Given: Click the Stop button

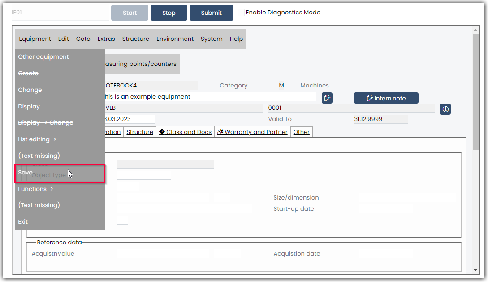Looking at the screenshot, I should pyautogui.click(x=168, y=13).
